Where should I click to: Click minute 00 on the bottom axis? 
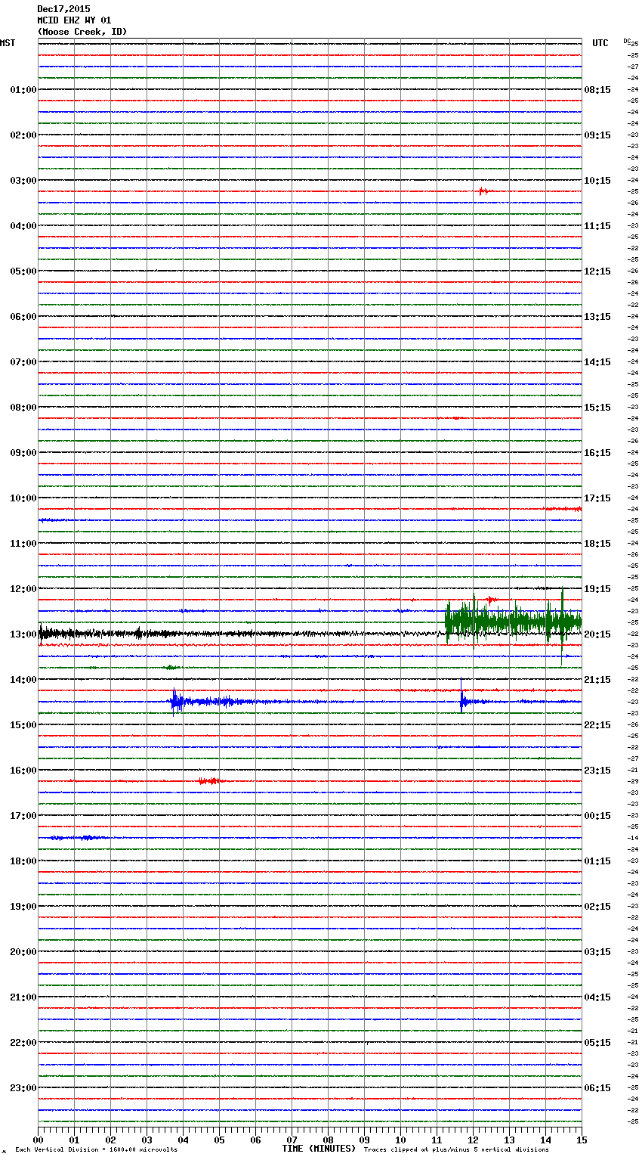click(x=38, y=1140)
